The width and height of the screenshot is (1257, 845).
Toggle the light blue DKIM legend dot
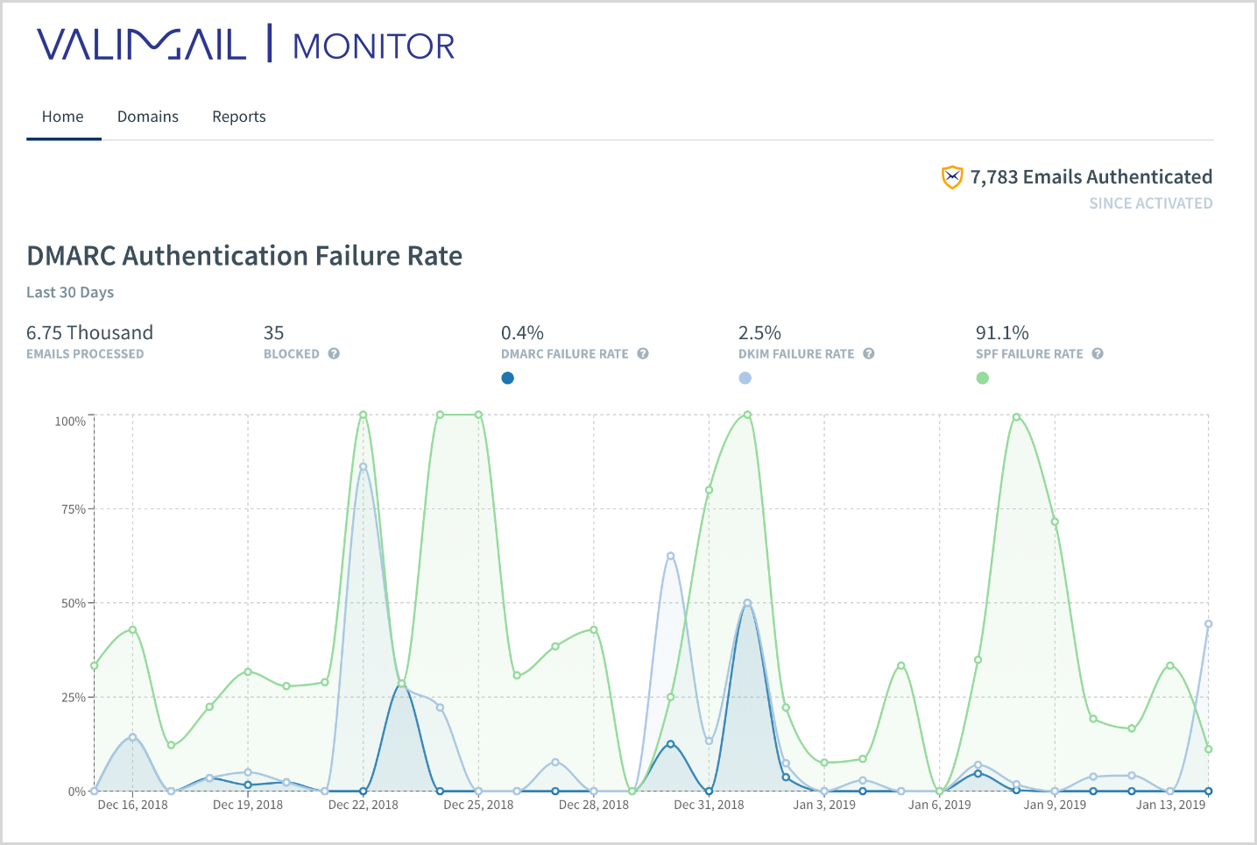pos(745,378)
